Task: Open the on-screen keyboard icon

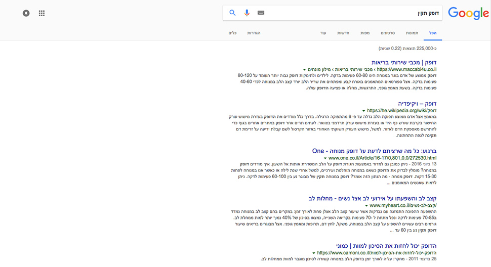Action: 261,13
